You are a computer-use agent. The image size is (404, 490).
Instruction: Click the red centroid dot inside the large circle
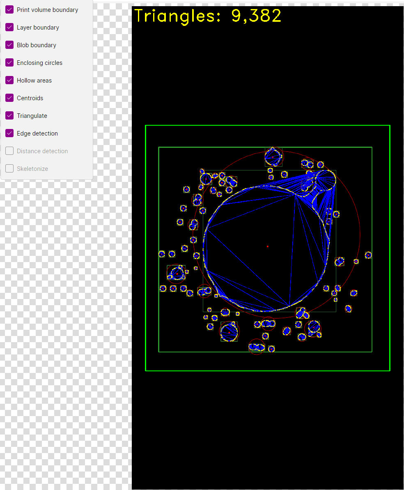coord(268,246)
